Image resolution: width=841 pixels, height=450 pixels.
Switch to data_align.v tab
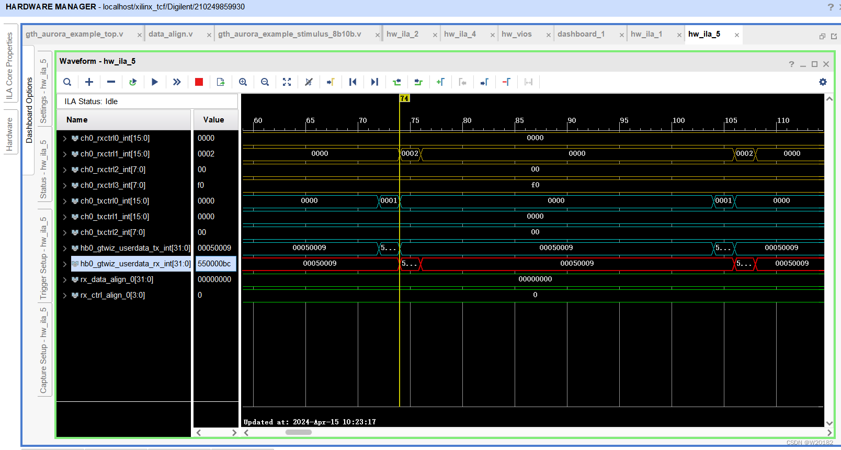pos(171,34)
